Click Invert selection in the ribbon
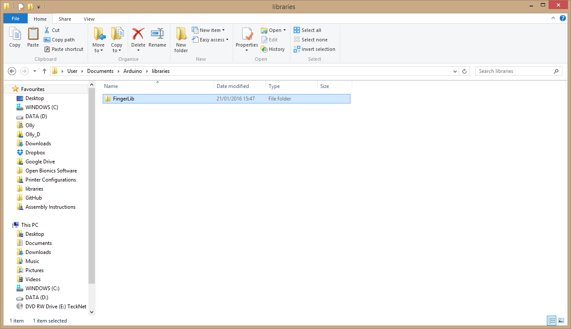This screenshot has height=329, width=571. (x=314, y=49)
